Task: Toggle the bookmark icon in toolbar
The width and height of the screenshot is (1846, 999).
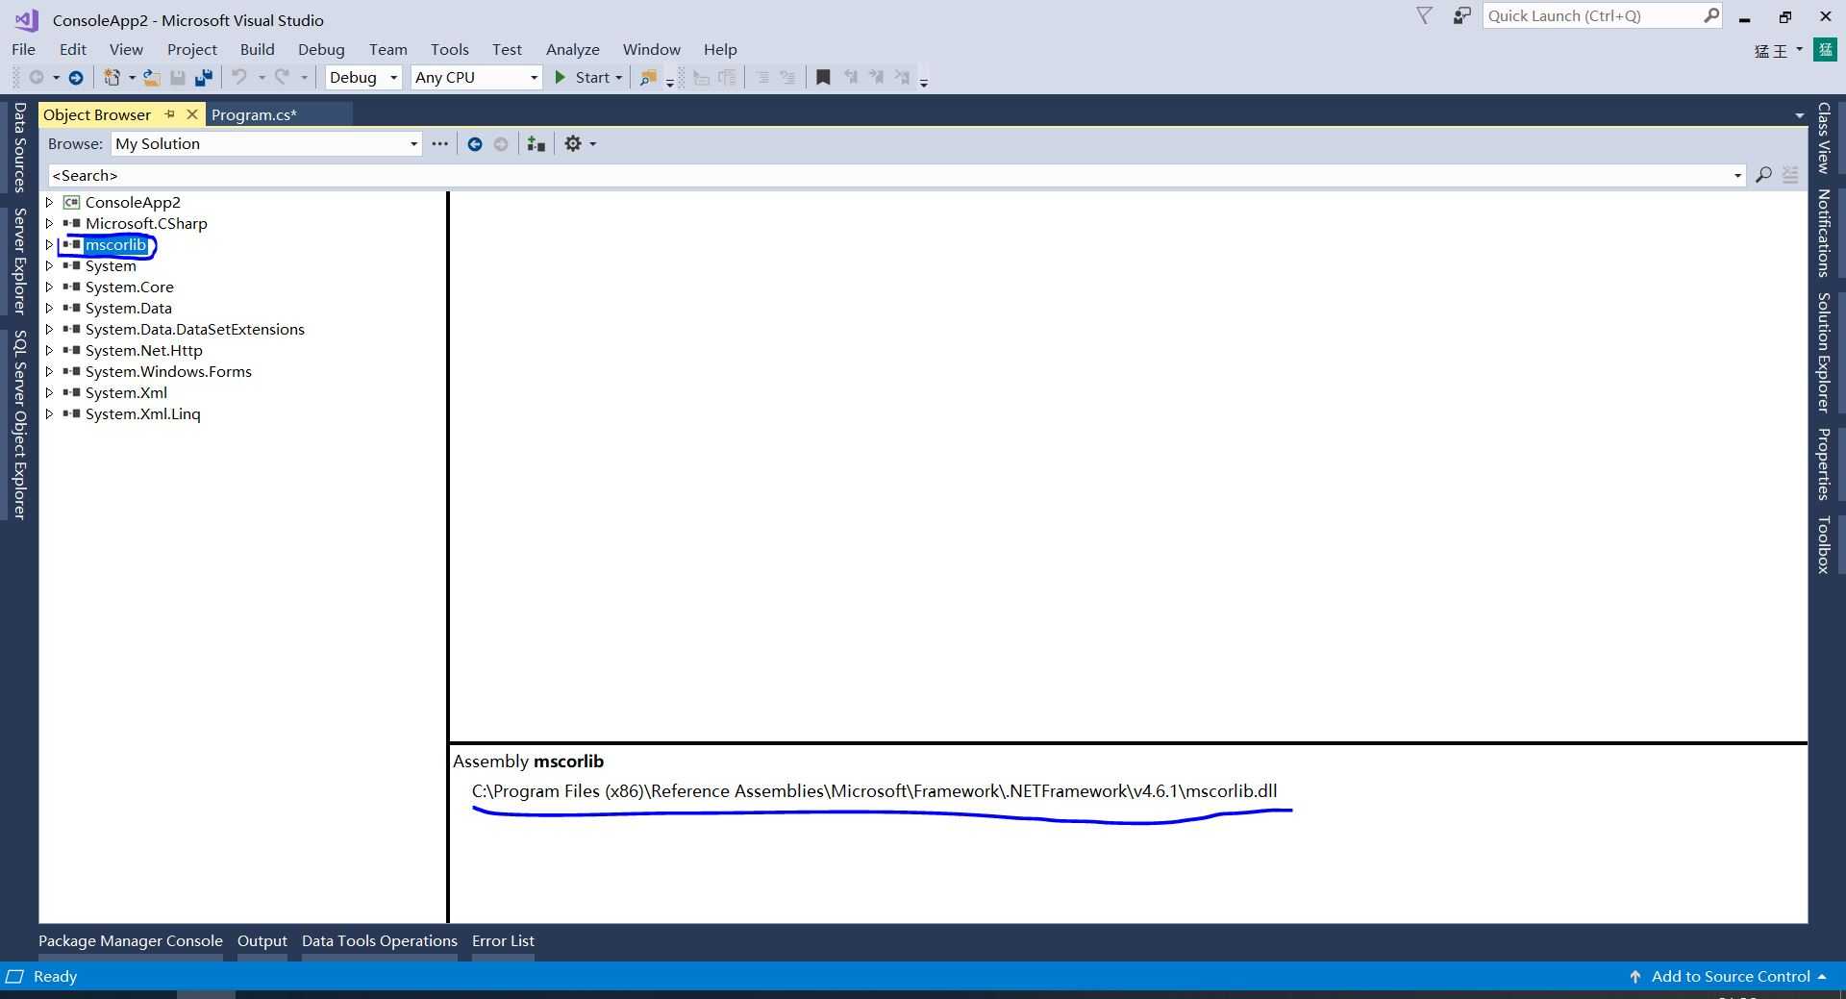Action: [823, 78]
